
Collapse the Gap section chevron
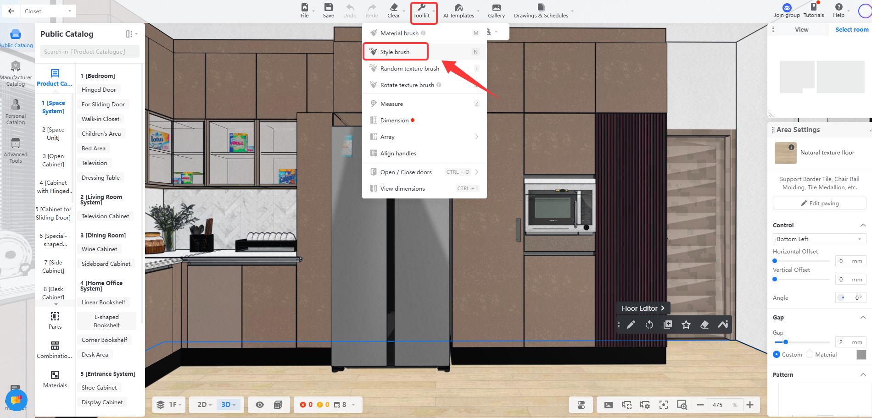pos(863,318)
